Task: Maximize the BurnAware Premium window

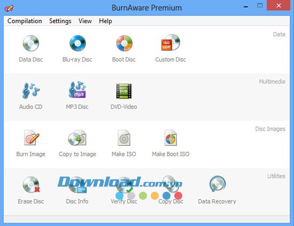Action: pyautogui.click(x=260, y=6)
